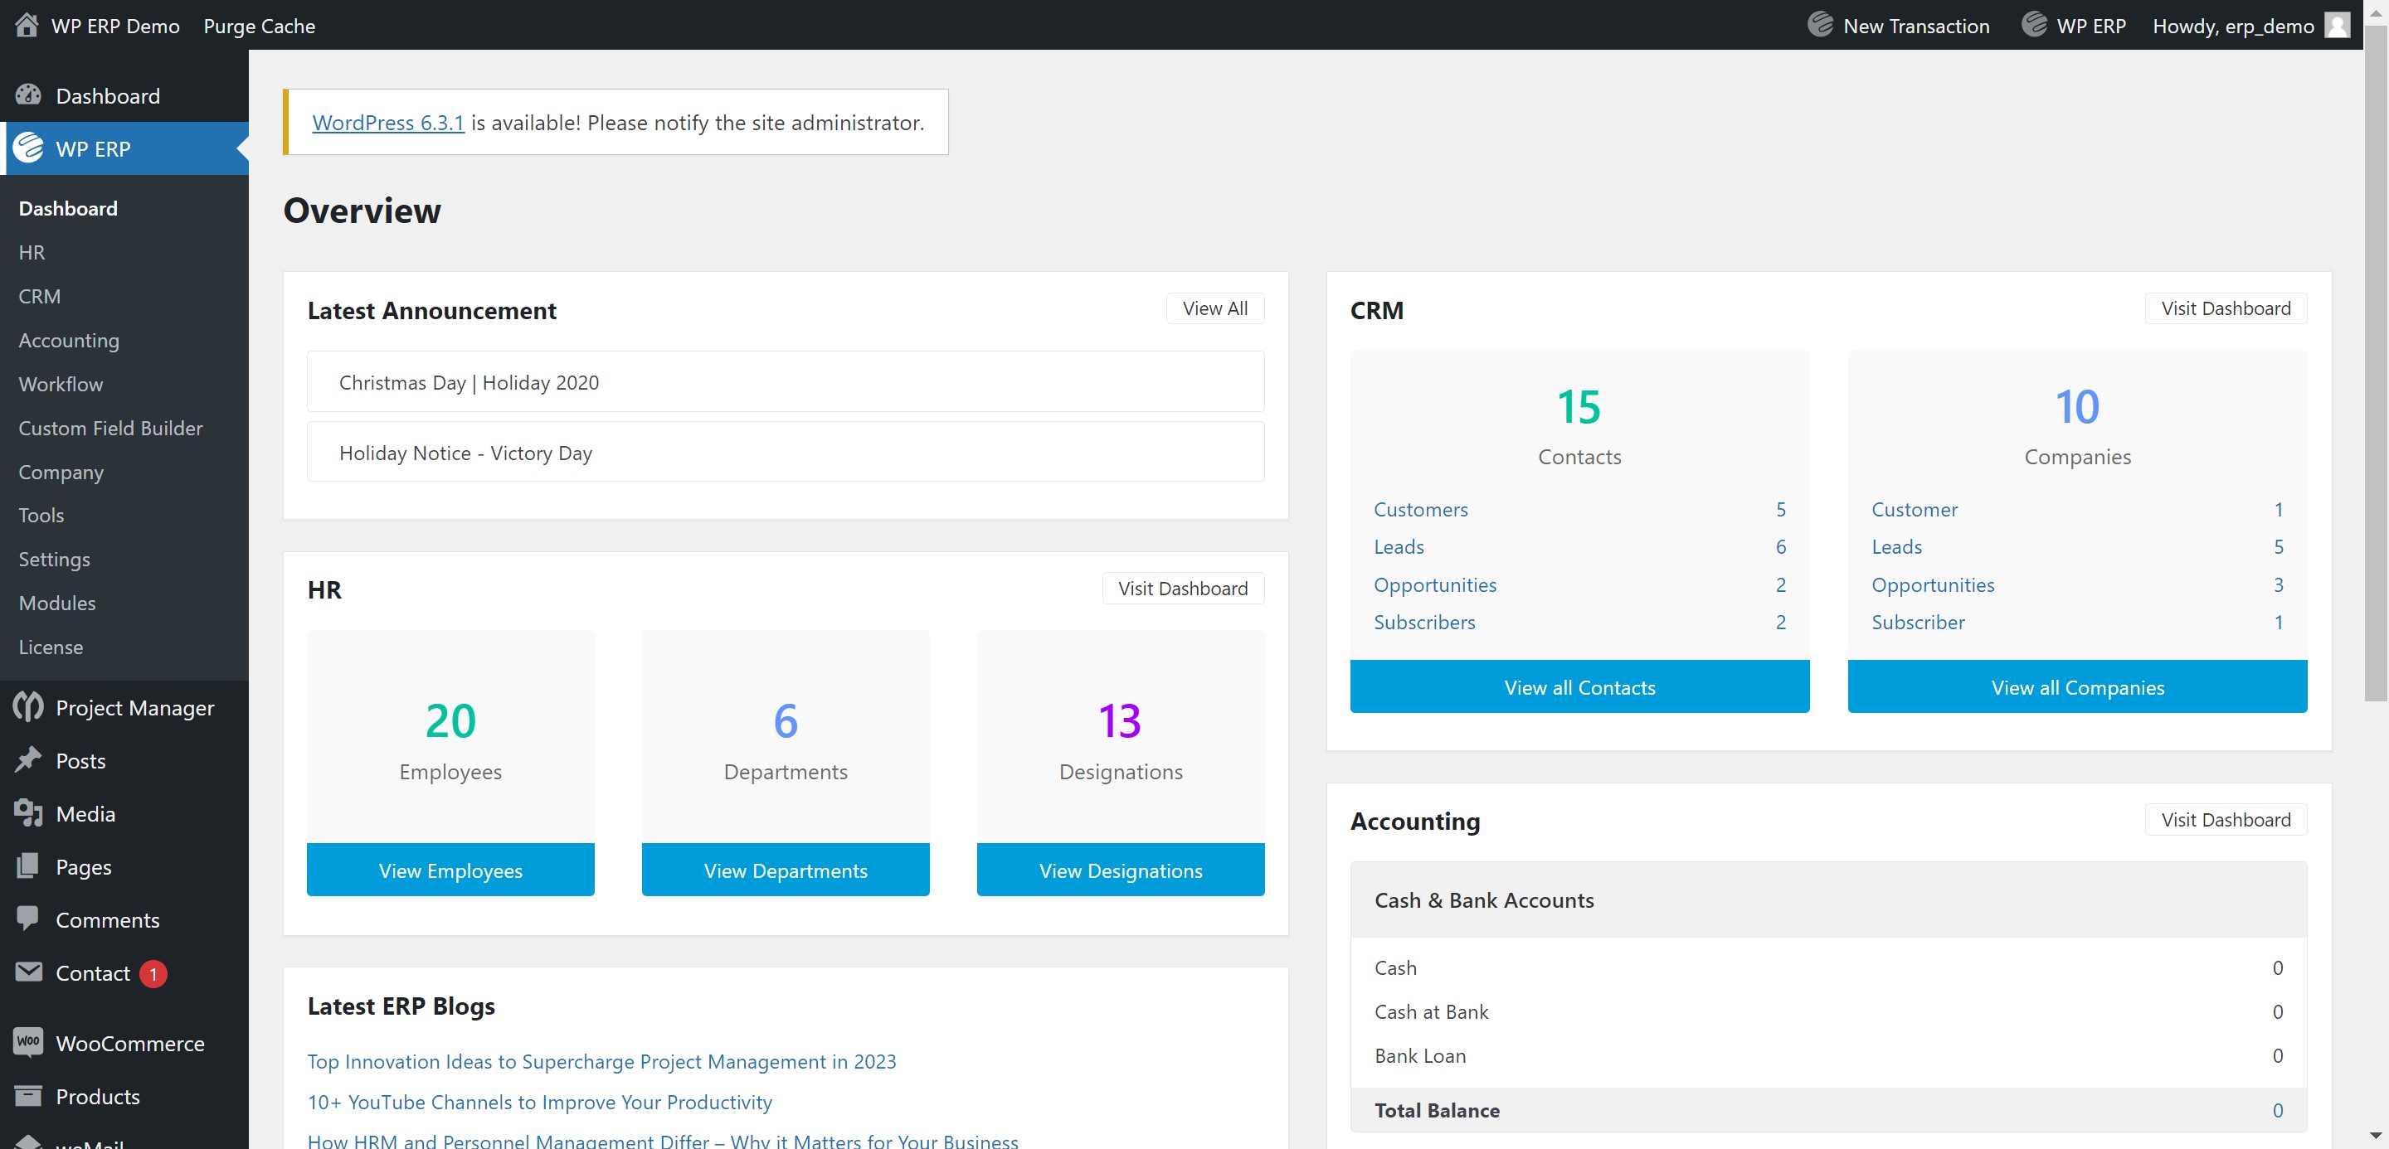Image resolution: width=2389 pixels, height=1149 pixels.
Task: Open Subscribers link under Contacts
Action: [1424, 622]
